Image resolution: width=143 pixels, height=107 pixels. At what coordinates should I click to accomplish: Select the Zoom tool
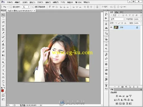click(x=3, y=85)
